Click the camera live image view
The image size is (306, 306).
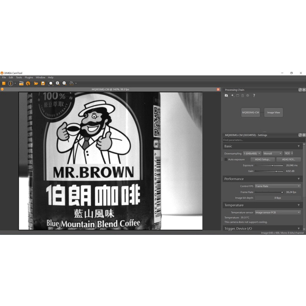pyautogui.click(x=111, y=161)
